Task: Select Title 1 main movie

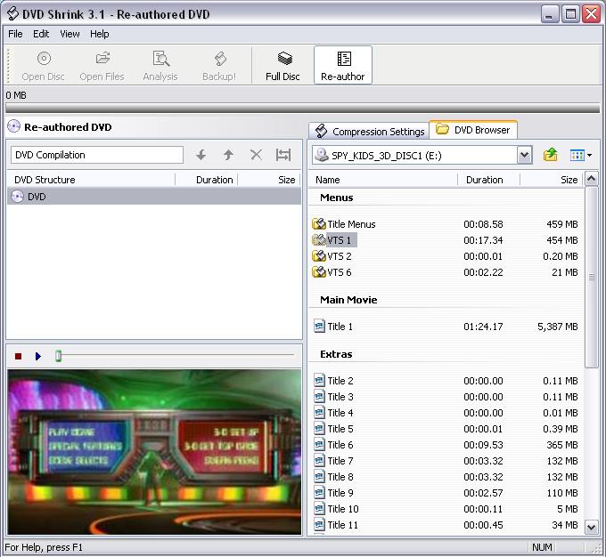Action: pos(333,327)
